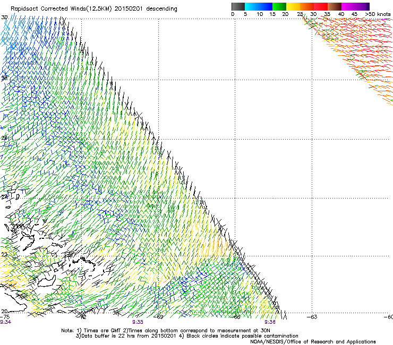
Task: Click the orange 25-30 knots legend segment
Action: tap(307, 6)
